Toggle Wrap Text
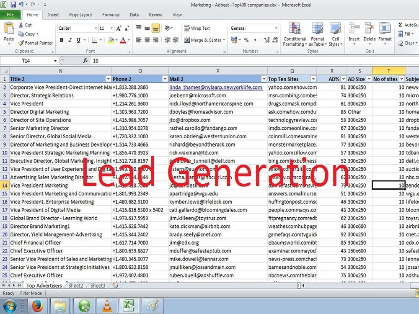This screenshot has width=419, height=314. pyautogui.click(x=197, y=28)
